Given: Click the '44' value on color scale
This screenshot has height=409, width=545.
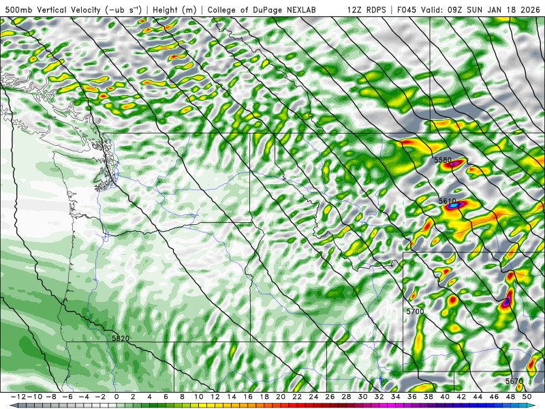Looking at the screenshot, I should pos(478,397).
